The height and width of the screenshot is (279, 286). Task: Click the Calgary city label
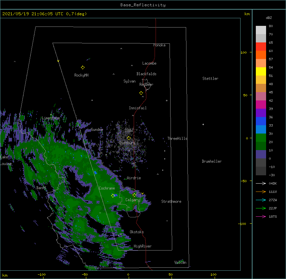132,200
